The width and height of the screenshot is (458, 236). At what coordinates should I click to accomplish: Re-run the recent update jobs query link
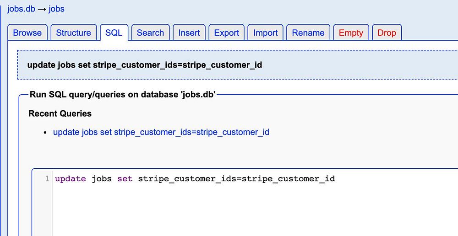tap(161, 132)
